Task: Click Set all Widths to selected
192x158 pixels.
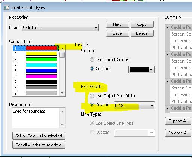Action: pos(39,145)
